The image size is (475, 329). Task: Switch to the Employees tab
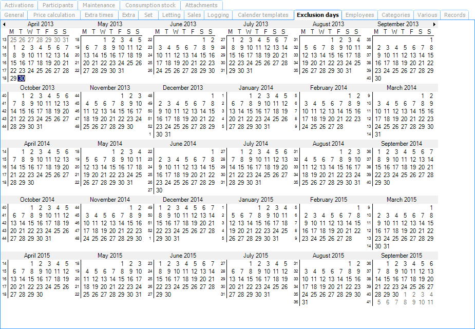click(x=359, y=15)
